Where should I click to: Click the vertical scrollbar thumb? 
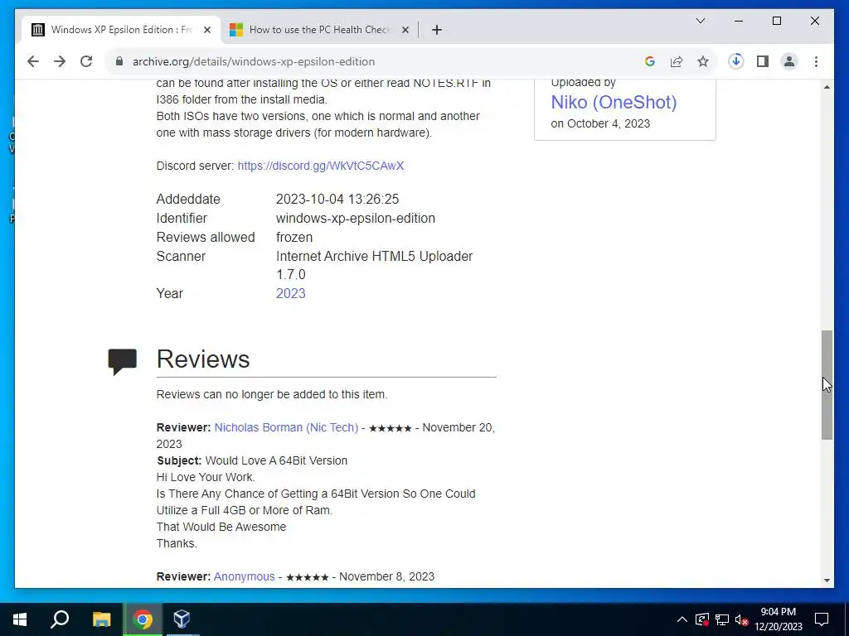point(827,385)
